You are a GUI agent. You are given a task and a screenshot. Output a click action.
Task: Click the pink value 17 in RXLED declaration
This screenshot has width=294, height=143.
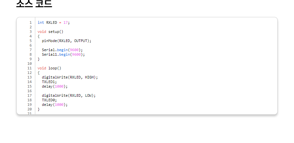coord(65,22)
